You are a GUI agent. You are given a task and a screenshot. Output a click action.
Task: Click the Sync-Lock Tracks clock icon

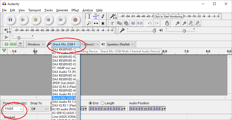[167, 23]
